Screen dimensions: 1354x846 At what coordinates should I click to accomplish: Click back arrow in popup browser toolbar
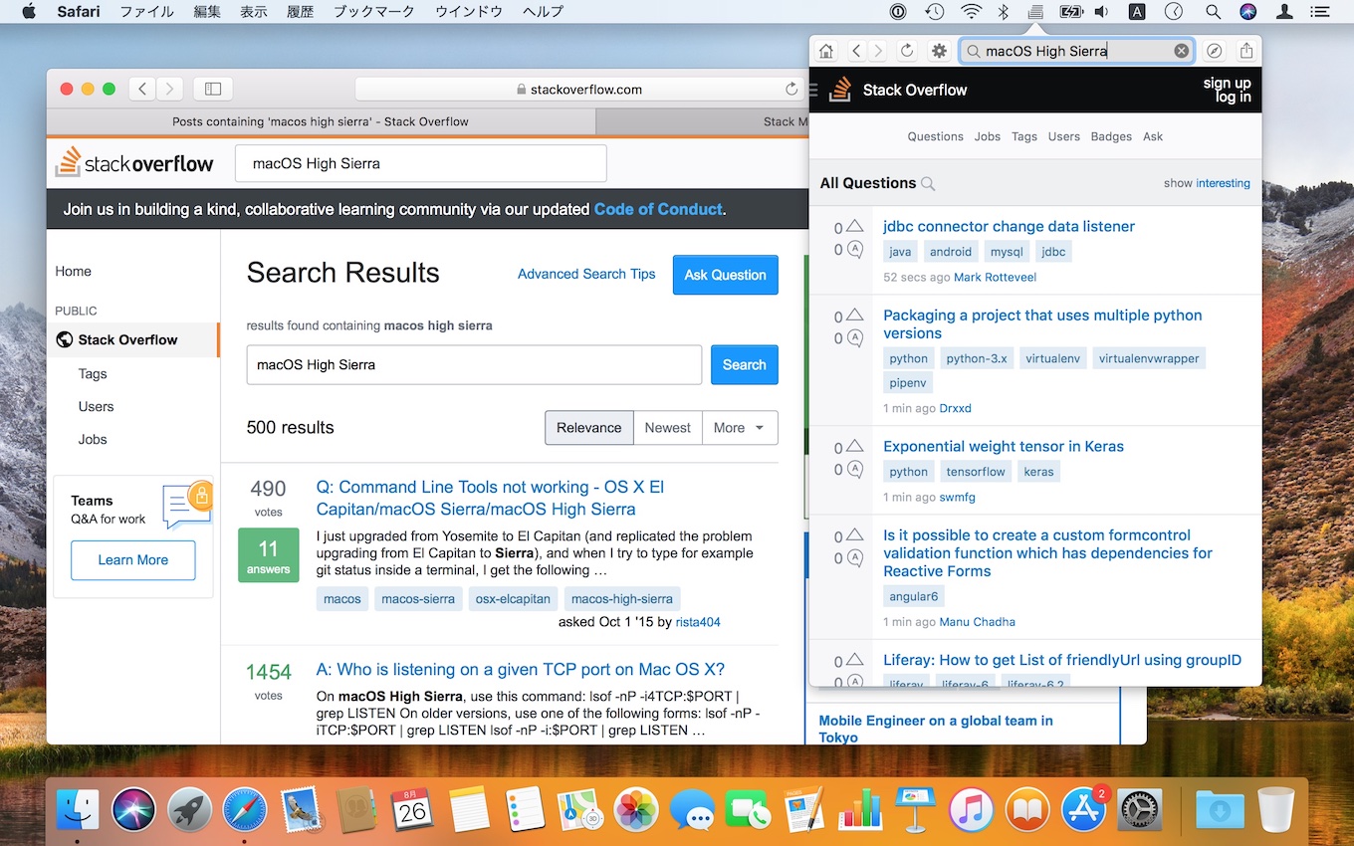tap(856, 51)
